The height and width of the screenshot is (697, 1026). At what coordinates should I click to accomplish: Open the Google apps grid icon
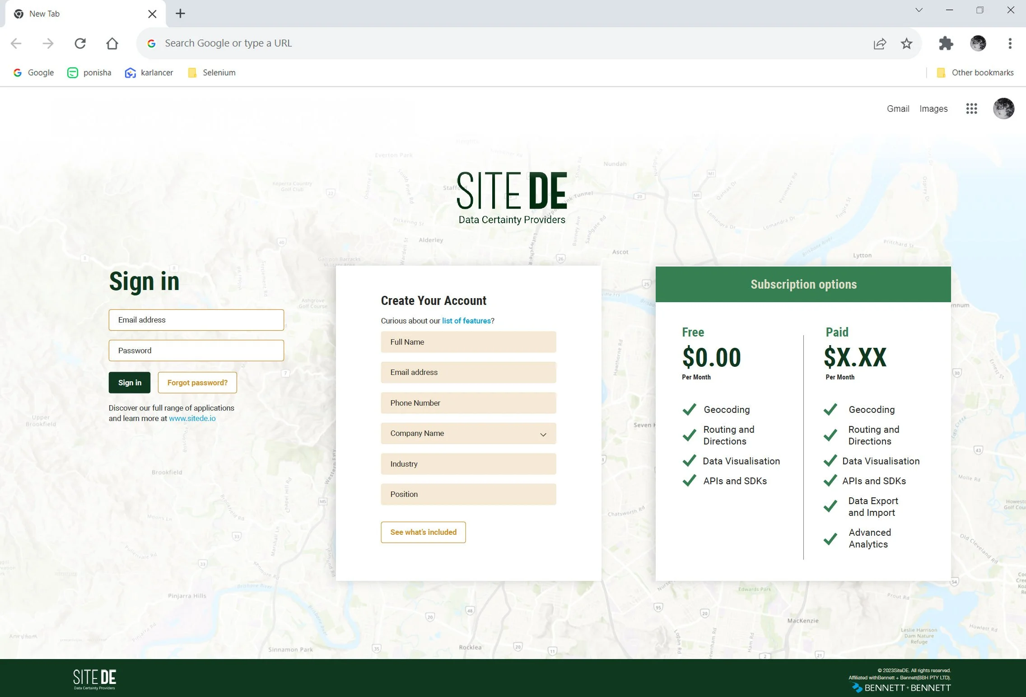[x=971, y=108]
